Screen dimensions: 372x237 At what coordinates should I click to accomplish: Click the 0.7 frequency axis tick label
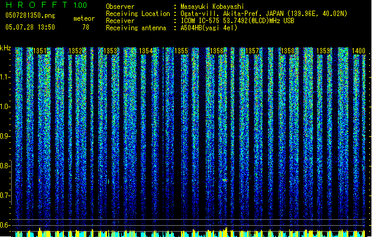(x=5, y=196)
